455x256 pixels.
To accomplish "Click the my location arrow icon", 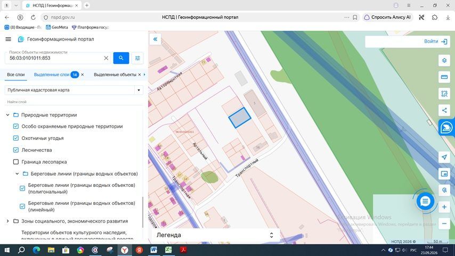I will click(444, 157).
